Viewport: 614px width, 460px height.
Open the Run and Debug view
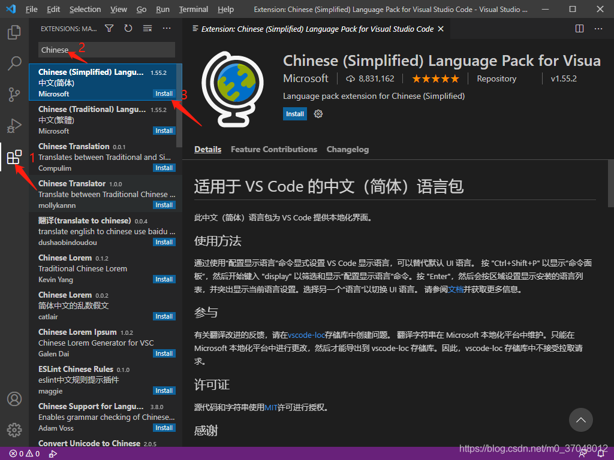click(14, 126)
